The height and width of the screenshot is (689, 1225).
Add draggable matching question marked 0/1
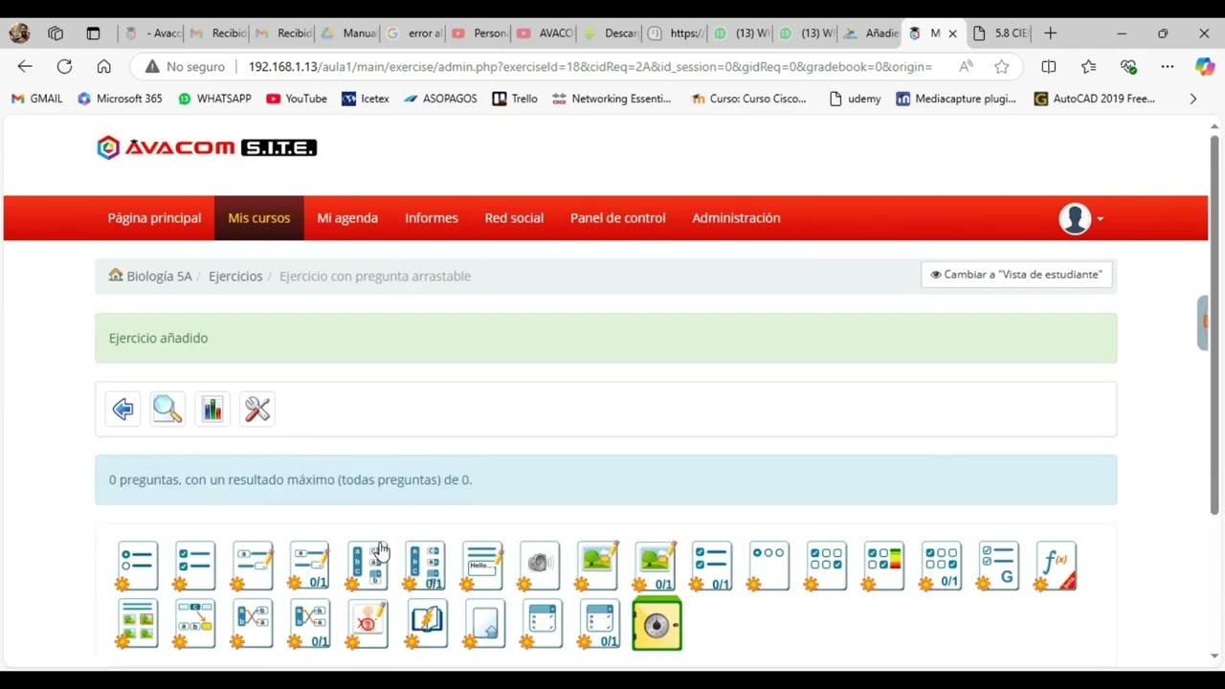[310, 624]
